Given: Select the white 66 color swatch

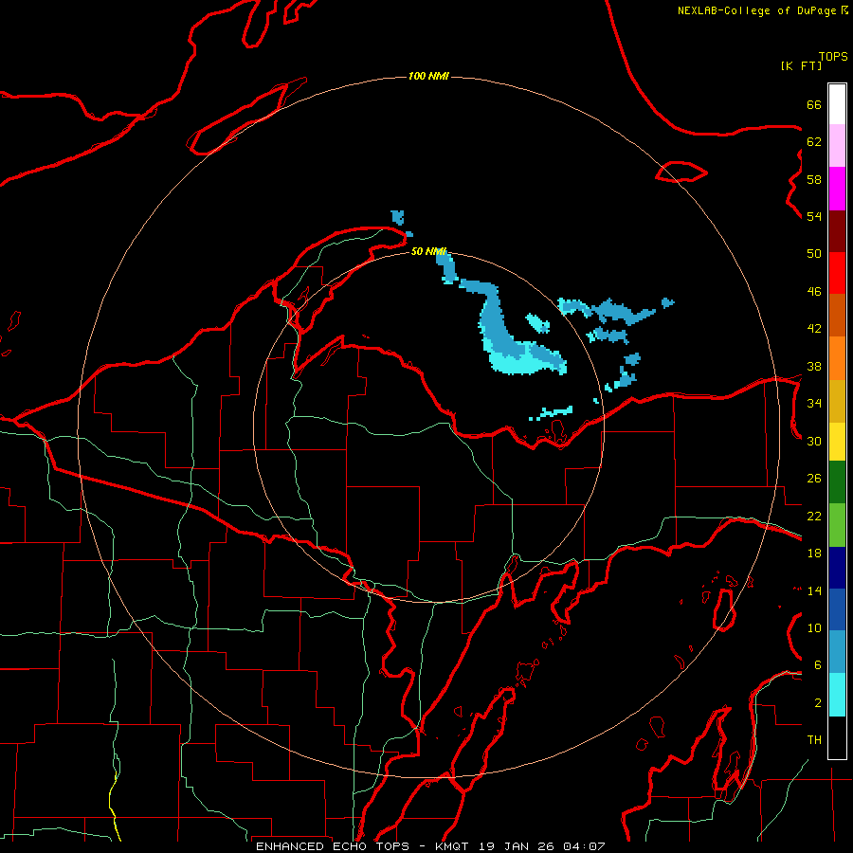Looking at the screenshot, I should coord(837,104).
